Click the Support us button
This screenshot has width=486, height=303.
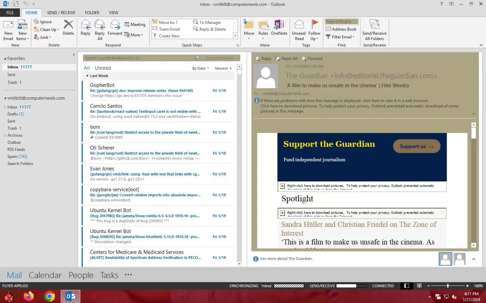pyautogui.click(x=416, y=146)
